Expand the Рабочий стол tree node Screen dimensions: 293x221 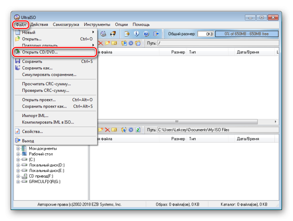coord(18,154)
